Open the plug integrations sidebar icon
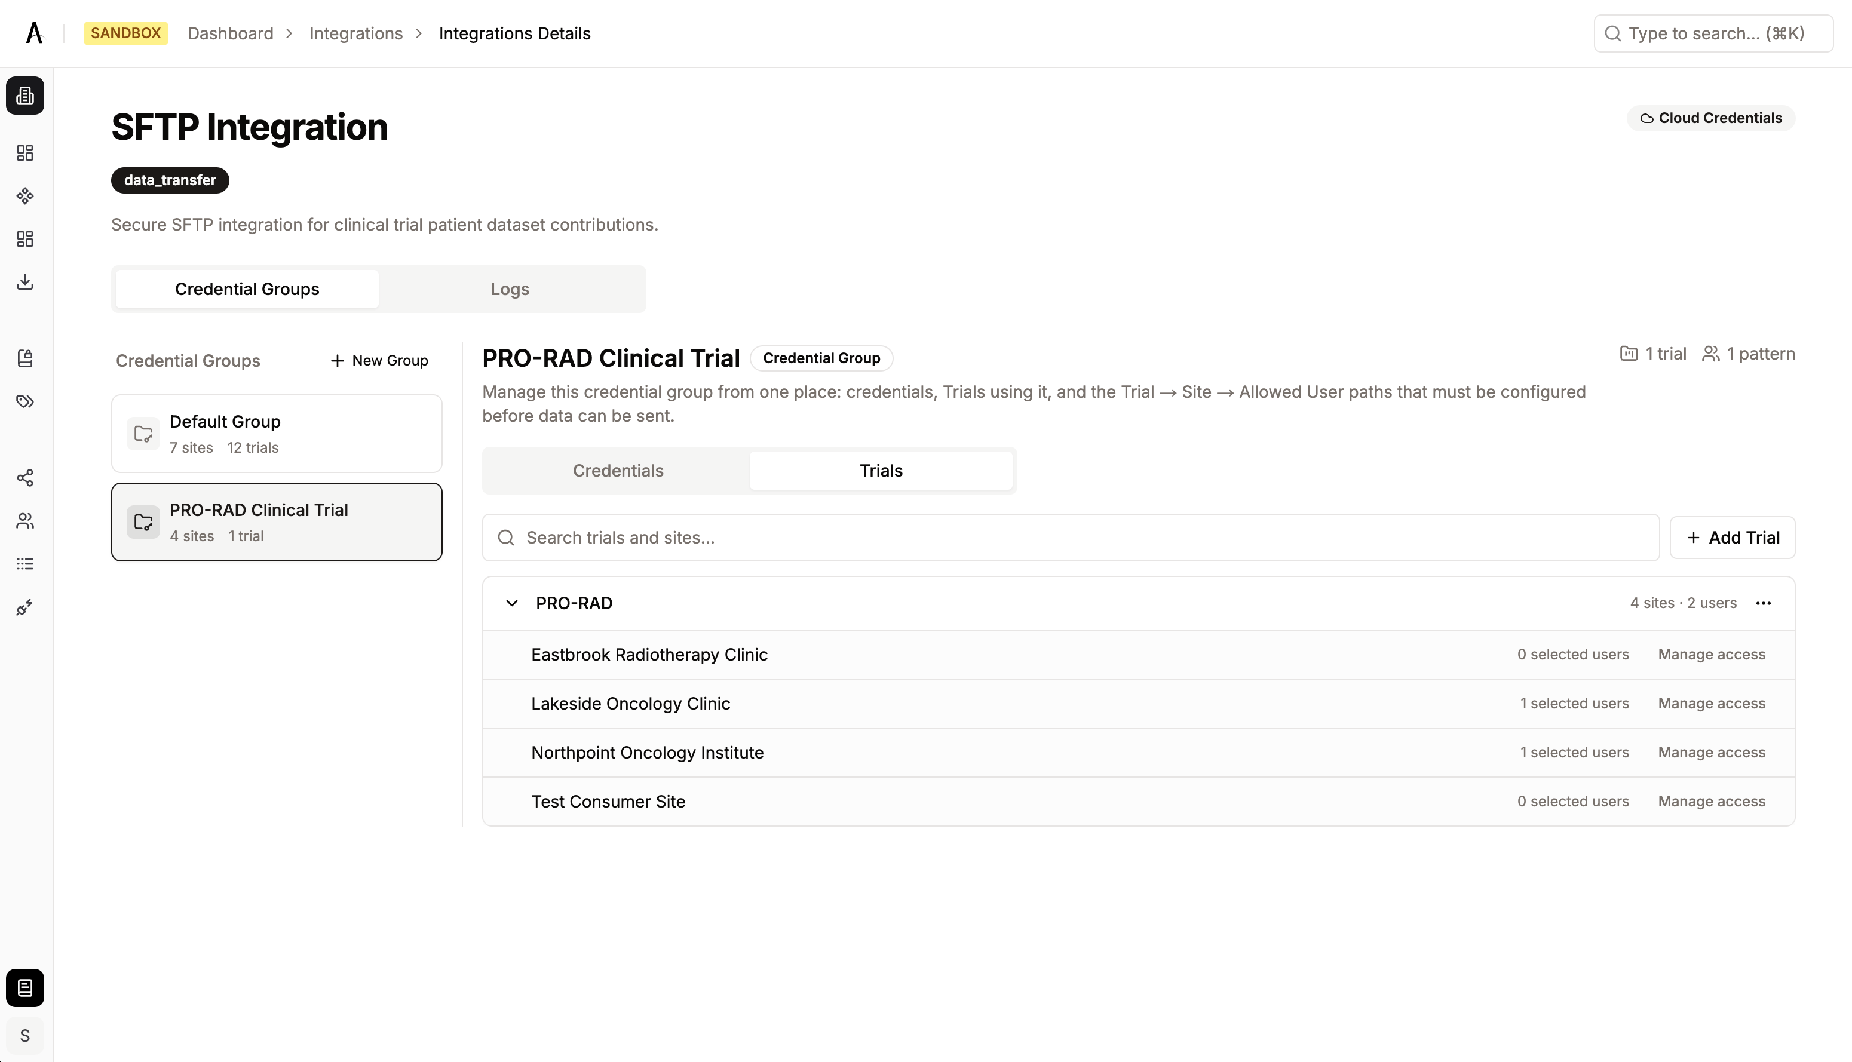 click(x=25, y=607)
